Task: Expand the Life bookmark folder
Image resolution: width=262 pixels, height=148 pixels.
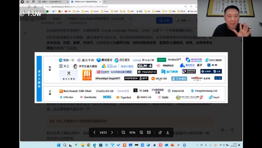Action: [147, 11]
